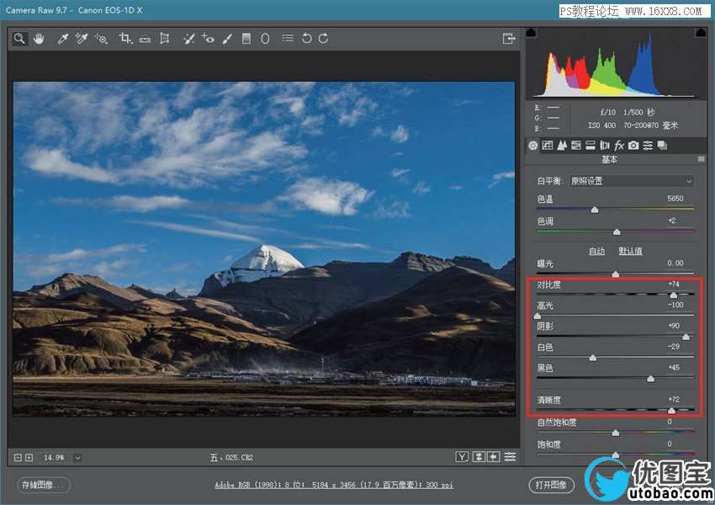Toggle highlight clipping warning in histogram
Screen dimensions: 715x505
coord(700,33)
